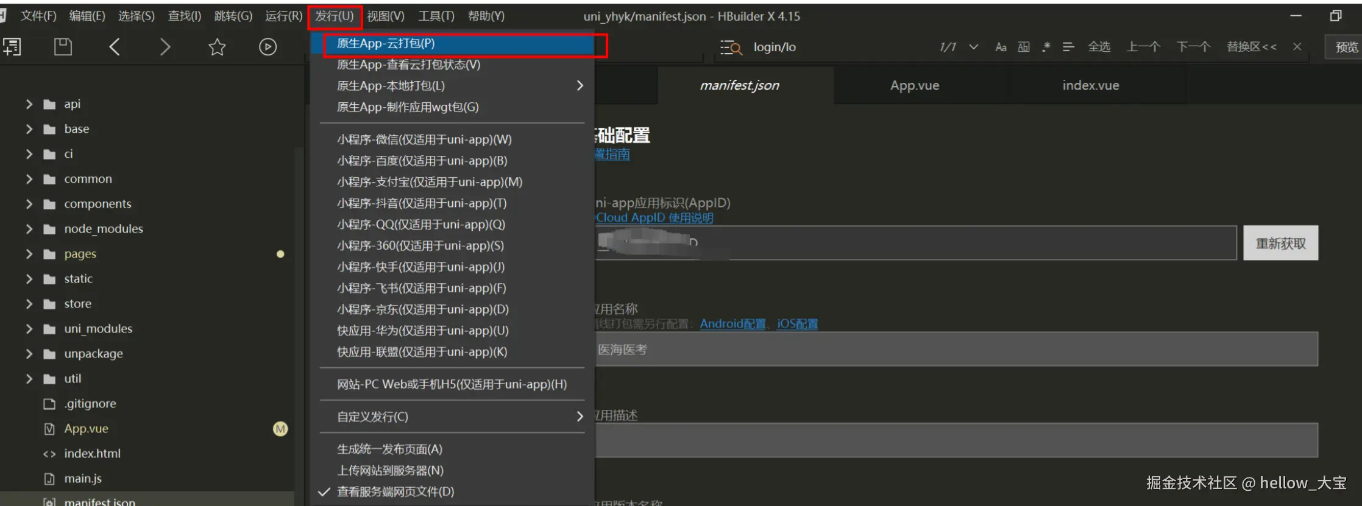Screen dimensions: 1362x506
Task: Toggle case sensitive Aa search option
Action: (1001, 47)
